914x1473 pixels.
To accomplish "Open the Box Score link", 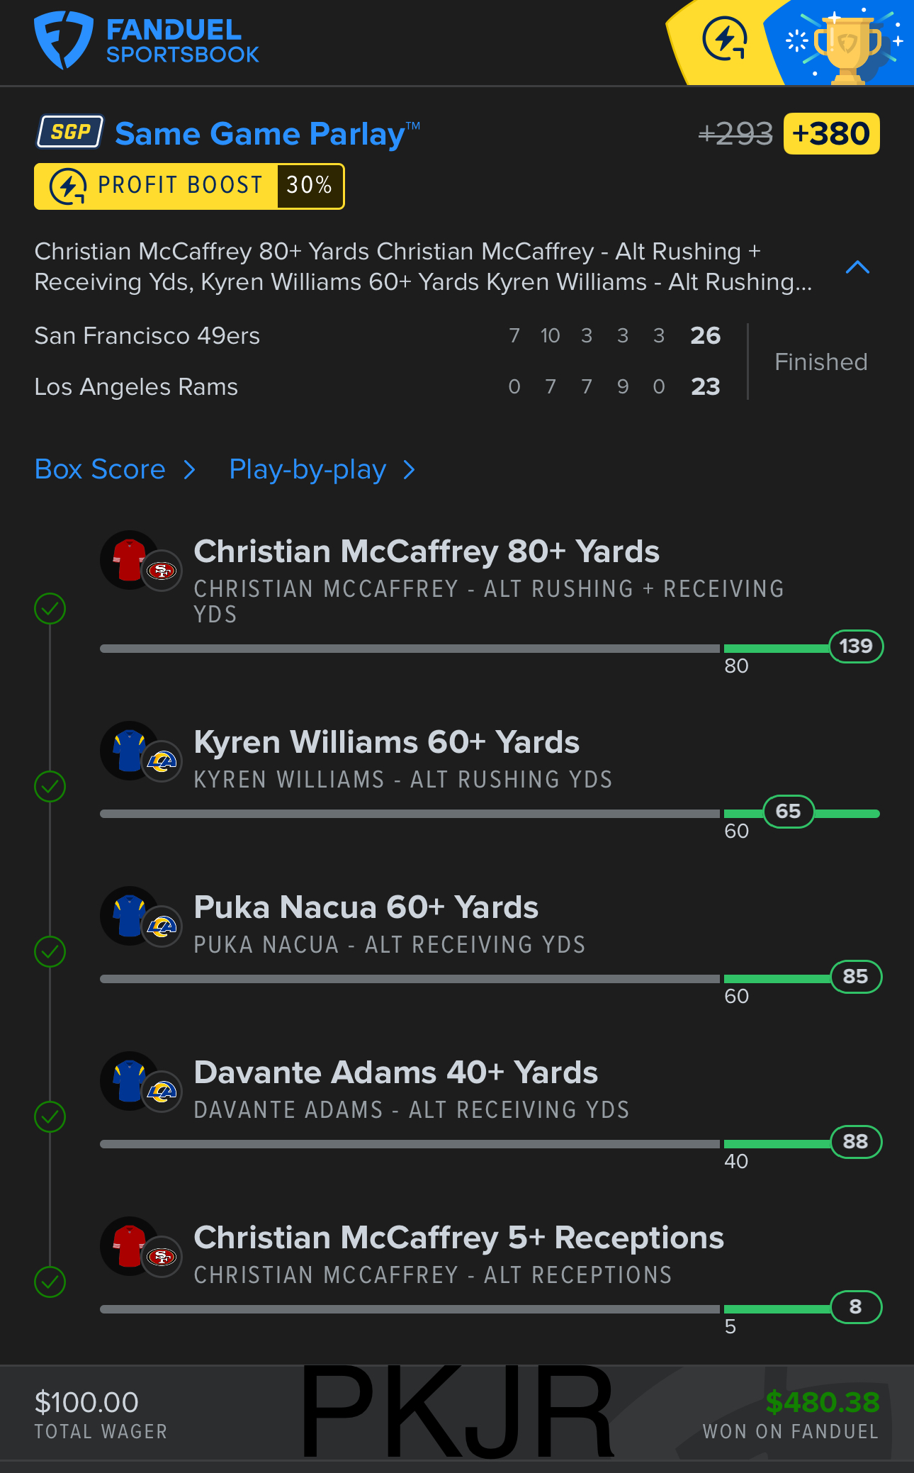I will pos(100,469).
